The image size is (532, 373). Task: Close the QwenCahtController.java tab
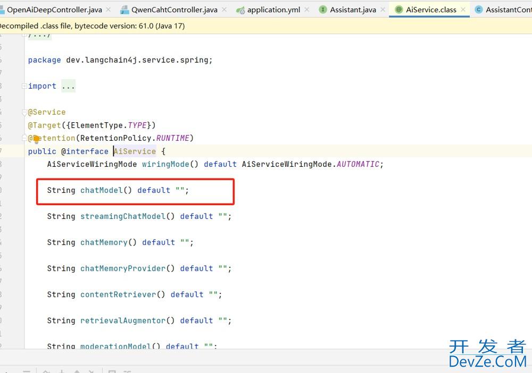[x=225, y=10]
